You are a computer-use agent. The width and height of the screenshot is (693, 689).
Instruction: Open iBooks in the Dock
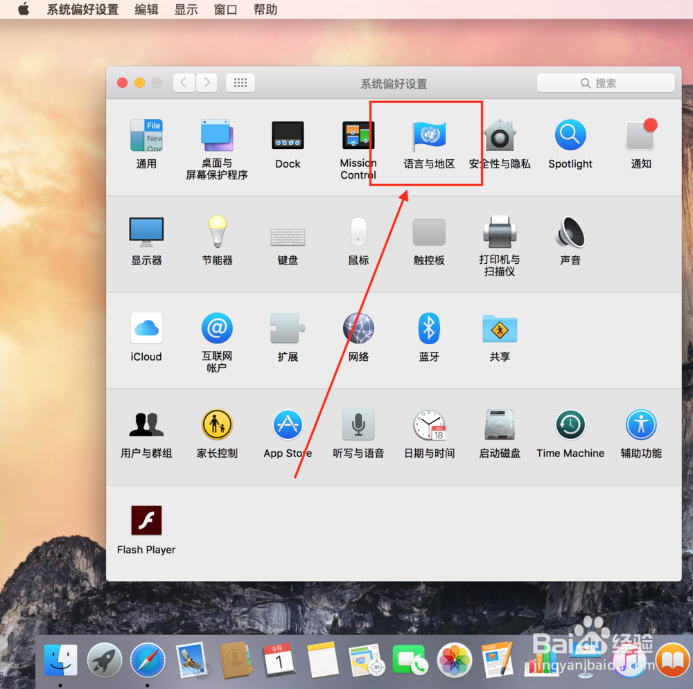[673, 661]
